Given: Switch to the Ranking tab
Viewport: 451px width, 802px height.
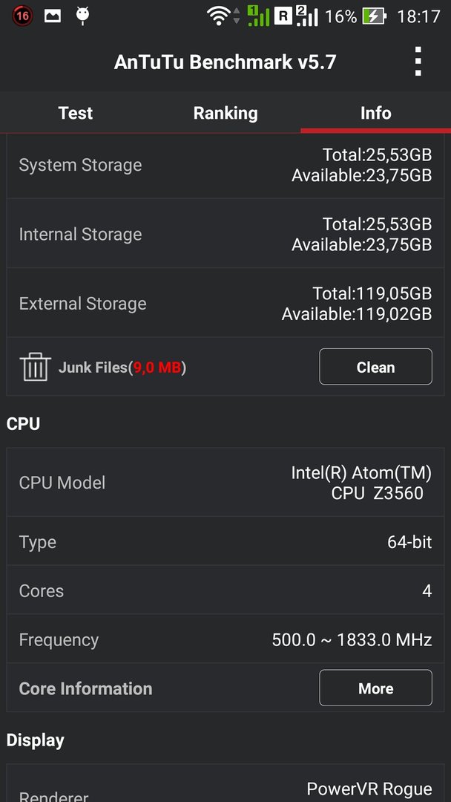Looking at the screenshot, I should point(225,113).
